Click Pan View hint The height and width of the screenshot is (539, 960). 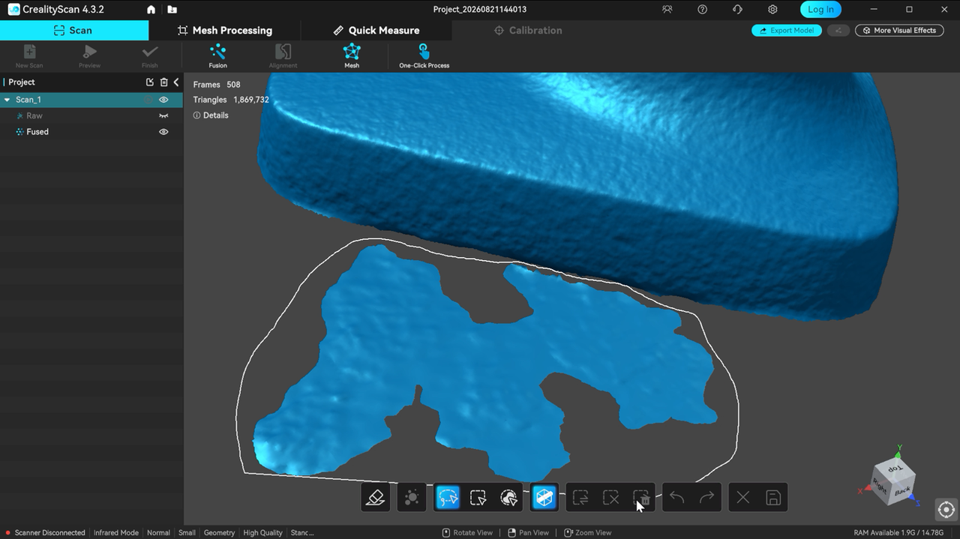[528, 533]
